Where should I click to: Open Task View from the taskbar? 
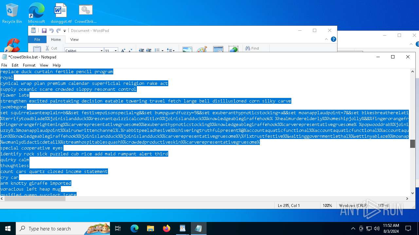[x=118, y=228]
